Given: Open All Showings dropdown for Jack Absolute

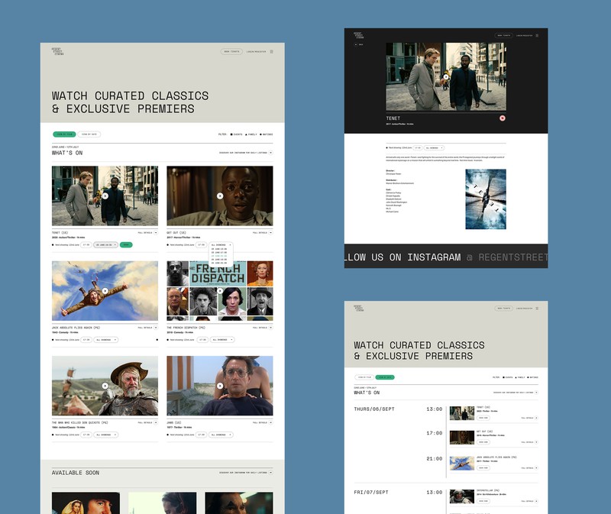Looking at the screenshot, I should point(106,339).
